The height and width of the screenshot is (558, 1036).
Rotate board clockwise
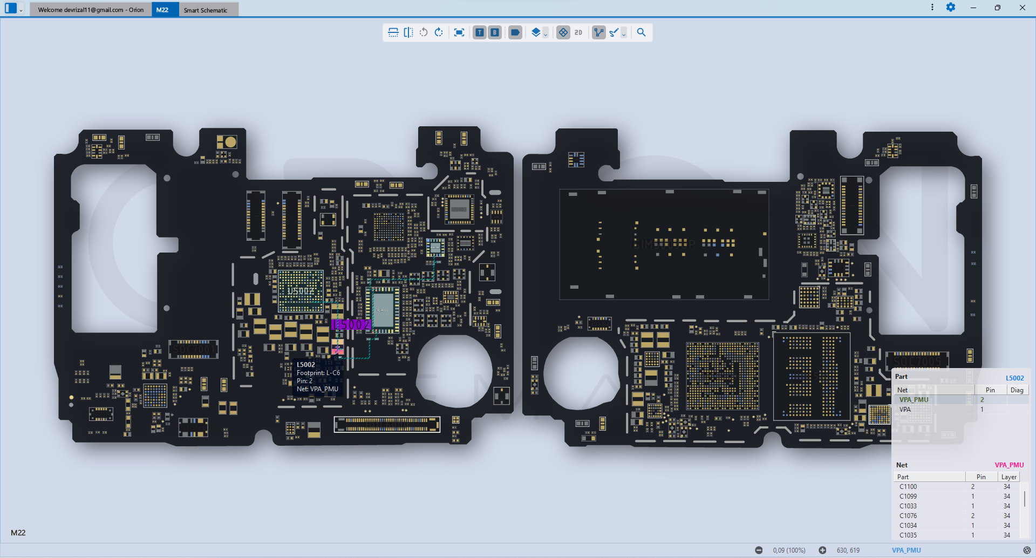tap(439, 32)
